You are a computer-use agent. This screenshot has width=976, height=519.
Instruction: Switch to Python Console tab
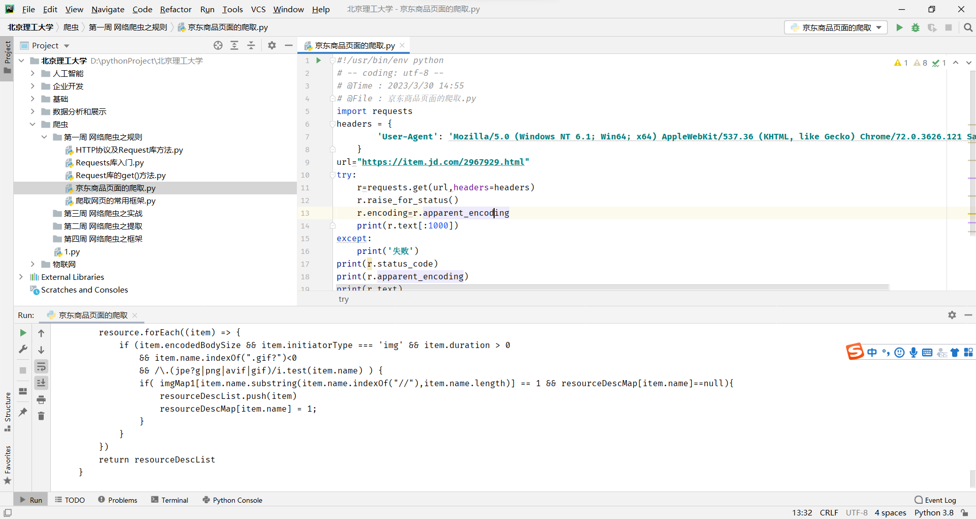(232, 500)
